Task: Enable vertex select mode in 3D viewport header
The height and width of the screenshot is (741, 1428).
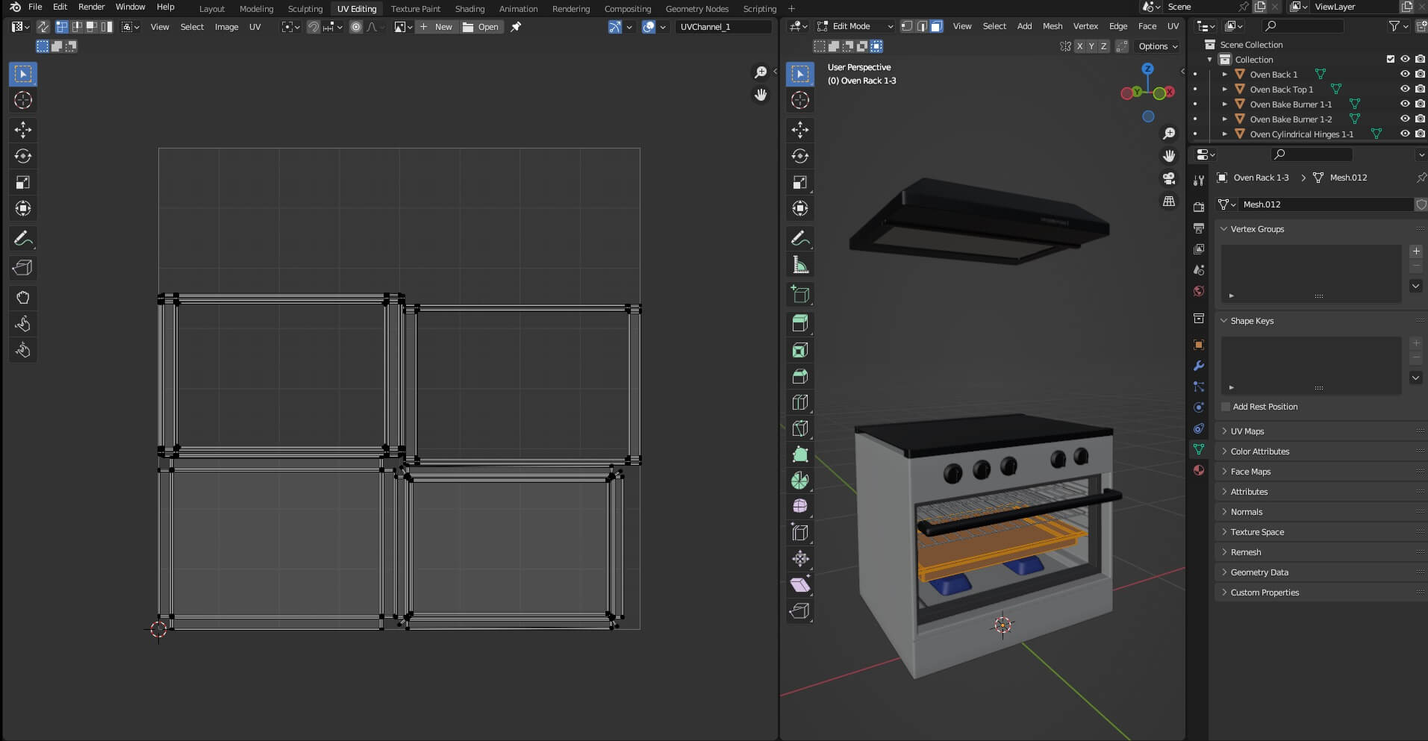Action: pyautogui.click(x=906, y=26)
